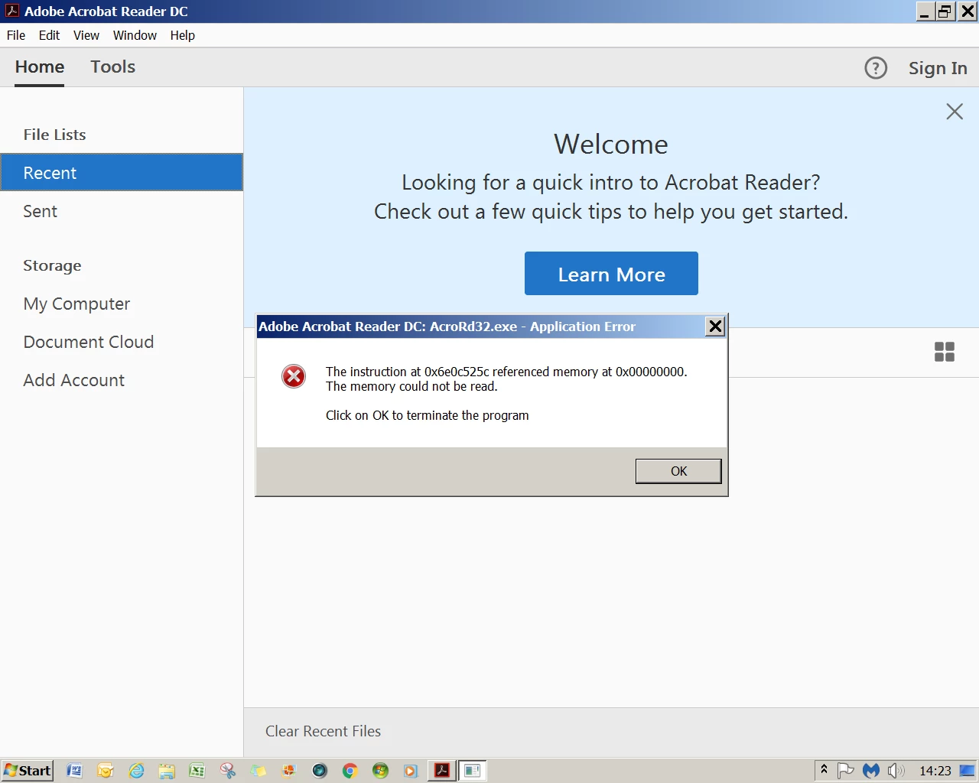Click the Learn More button
The width and height of the screenshot is (979, 783).
tap(611, 274)
